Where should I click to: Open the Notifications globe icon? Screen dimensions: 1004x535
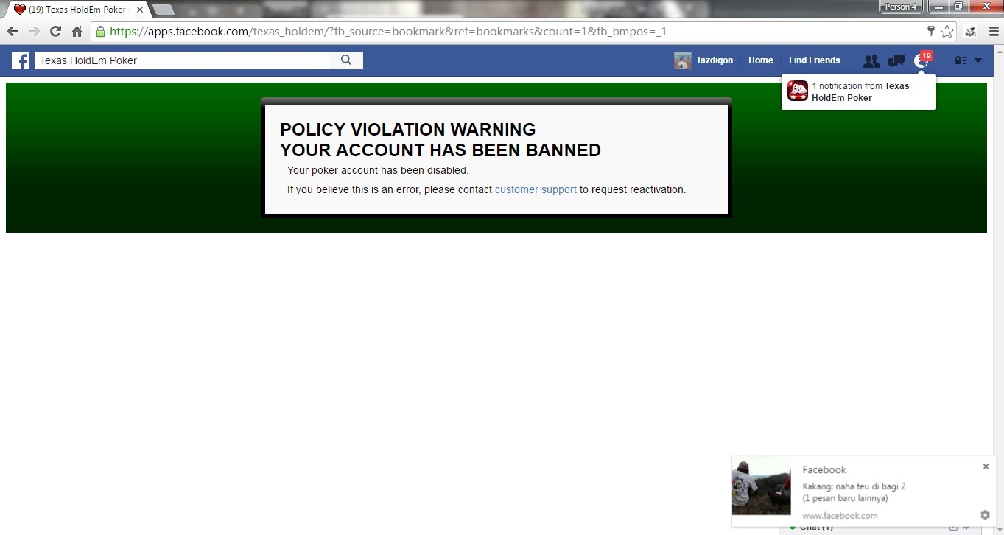coord(921,61)
